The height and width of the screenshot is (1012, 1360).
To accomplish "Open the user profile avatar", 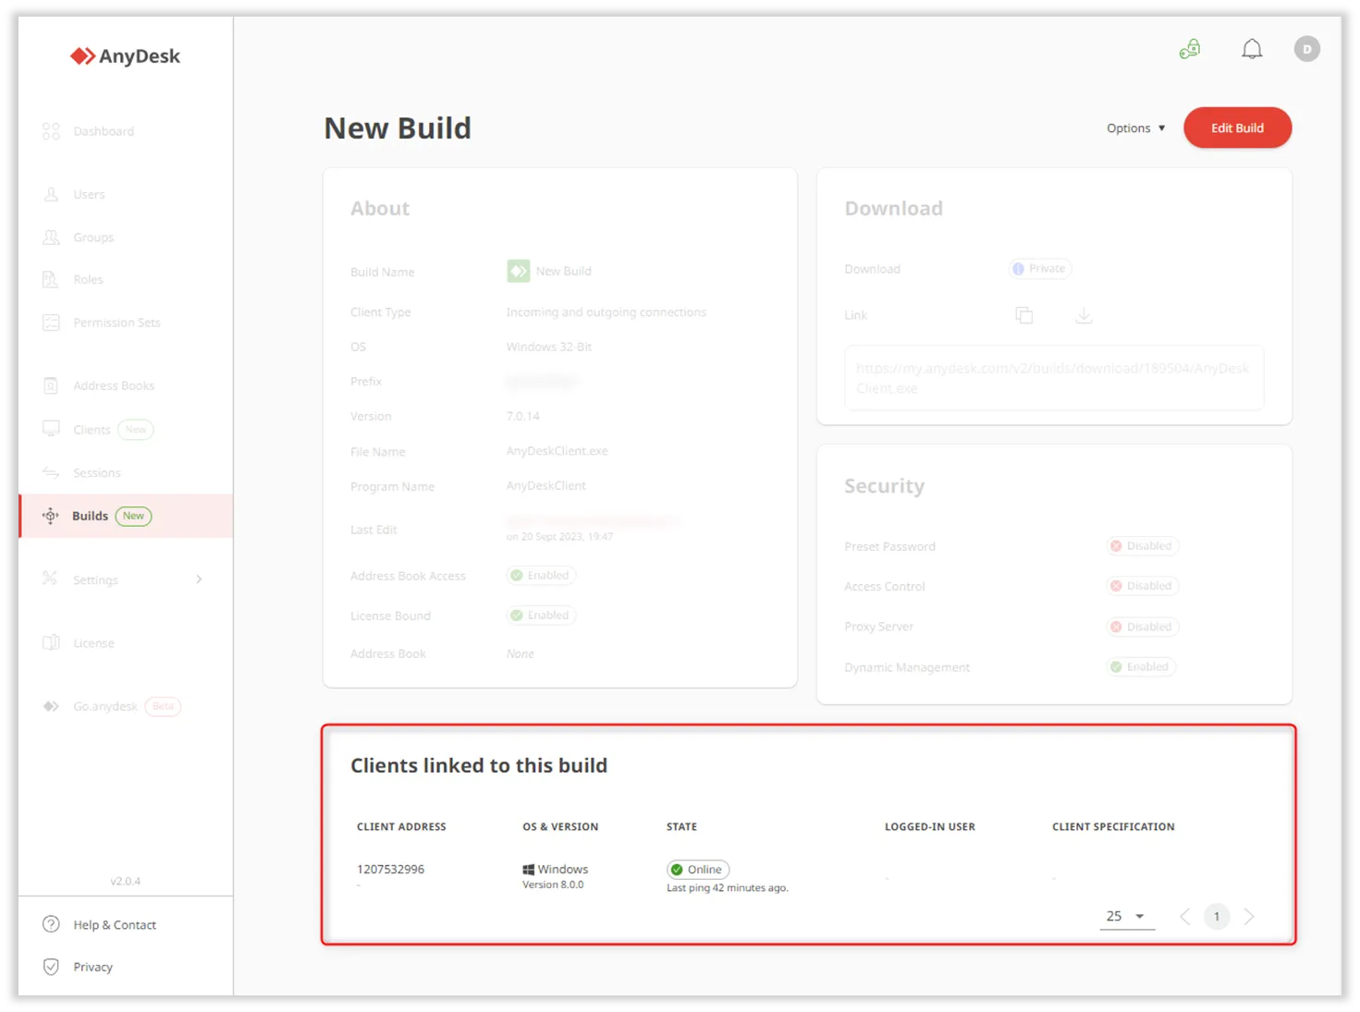I will click(1306, 49).
